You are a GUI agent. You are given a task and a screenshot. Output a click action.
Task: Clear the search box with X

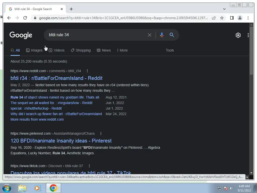pyautogui.click(x=150, y=35)
